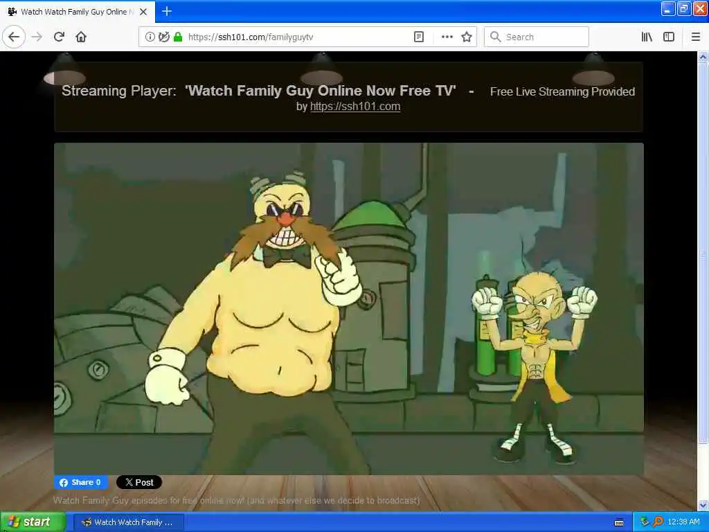Show site information via the info icon
The image size is (709, 532).
(x=150, y=37)
